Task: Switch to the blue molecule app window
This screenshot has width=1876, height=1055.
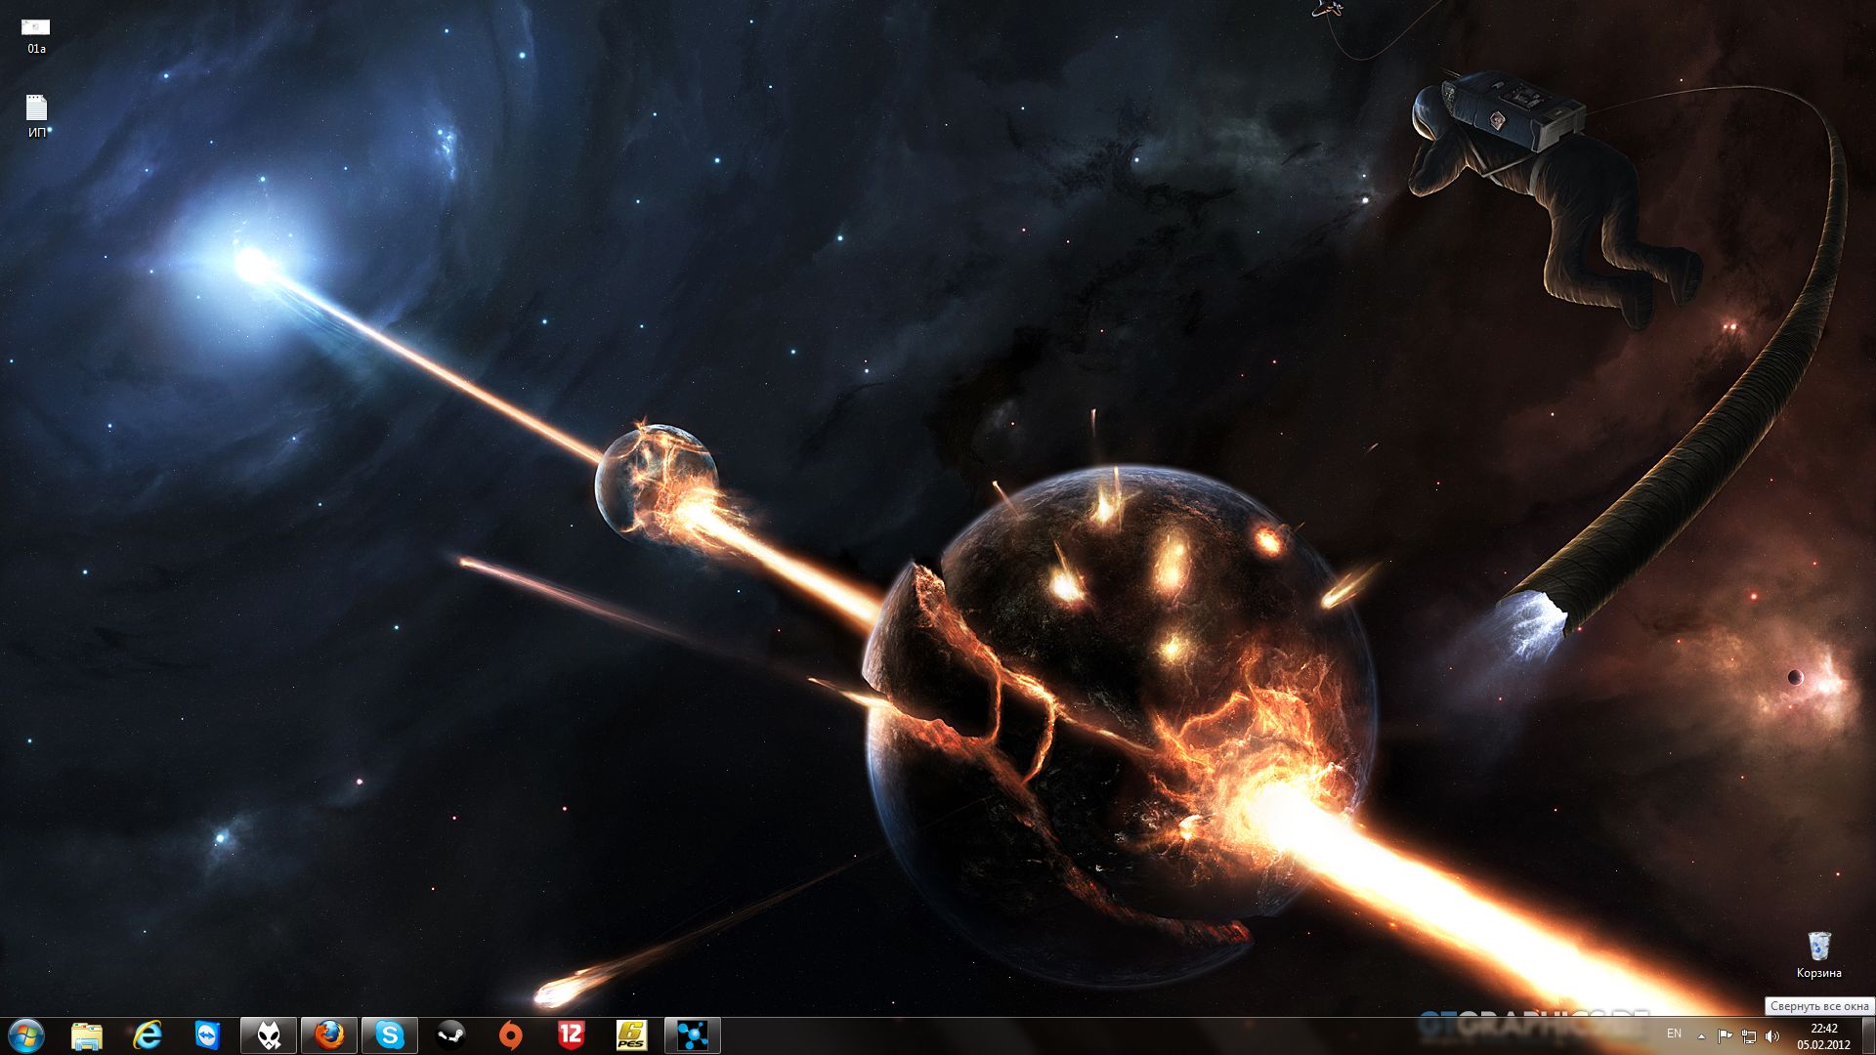Action: pyautogui.click(x=693, y=1034)
